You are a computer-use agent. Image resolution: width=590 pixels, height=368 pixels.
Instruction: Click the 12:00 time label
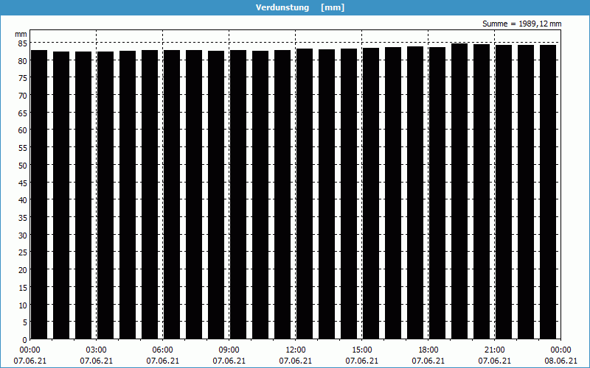296,350
